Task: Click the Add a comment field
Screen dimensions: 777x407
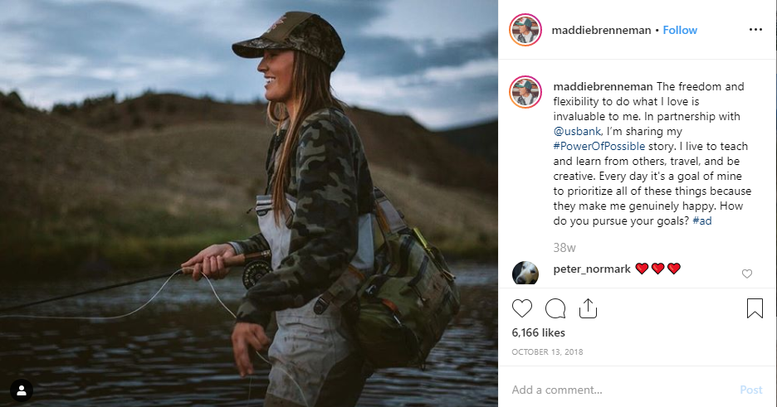Action: pyautogui.click(x=619, y=390)
